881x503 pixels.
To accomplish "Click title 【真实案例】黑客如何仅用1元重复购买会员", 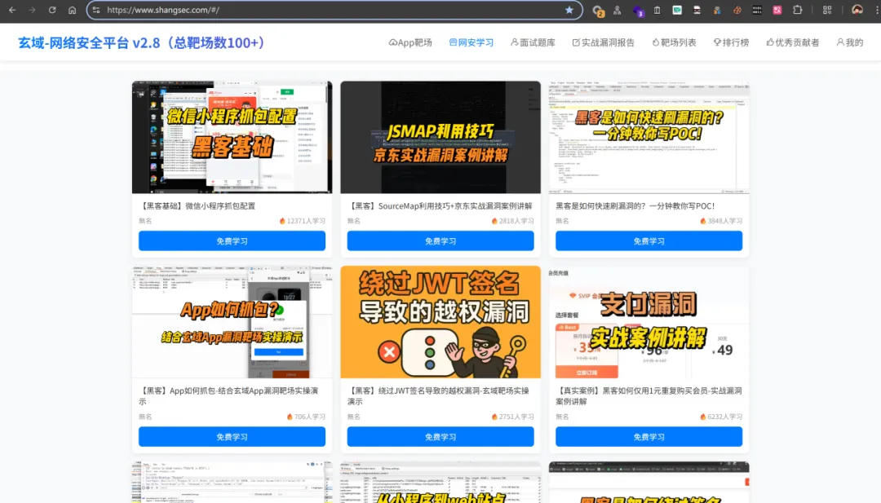I will (649, 395).
